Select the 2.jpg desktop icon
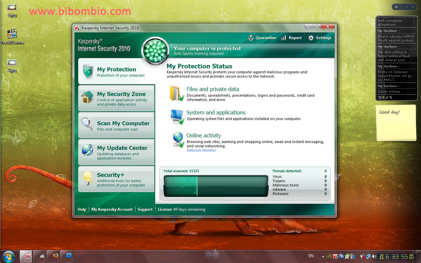 tap(12, 65)
